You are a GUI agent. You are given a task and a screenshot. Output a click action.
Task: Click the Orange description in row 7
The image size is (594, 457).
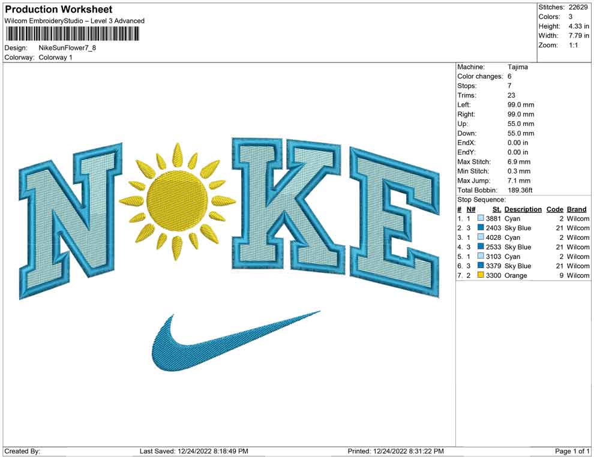point(515,275)
